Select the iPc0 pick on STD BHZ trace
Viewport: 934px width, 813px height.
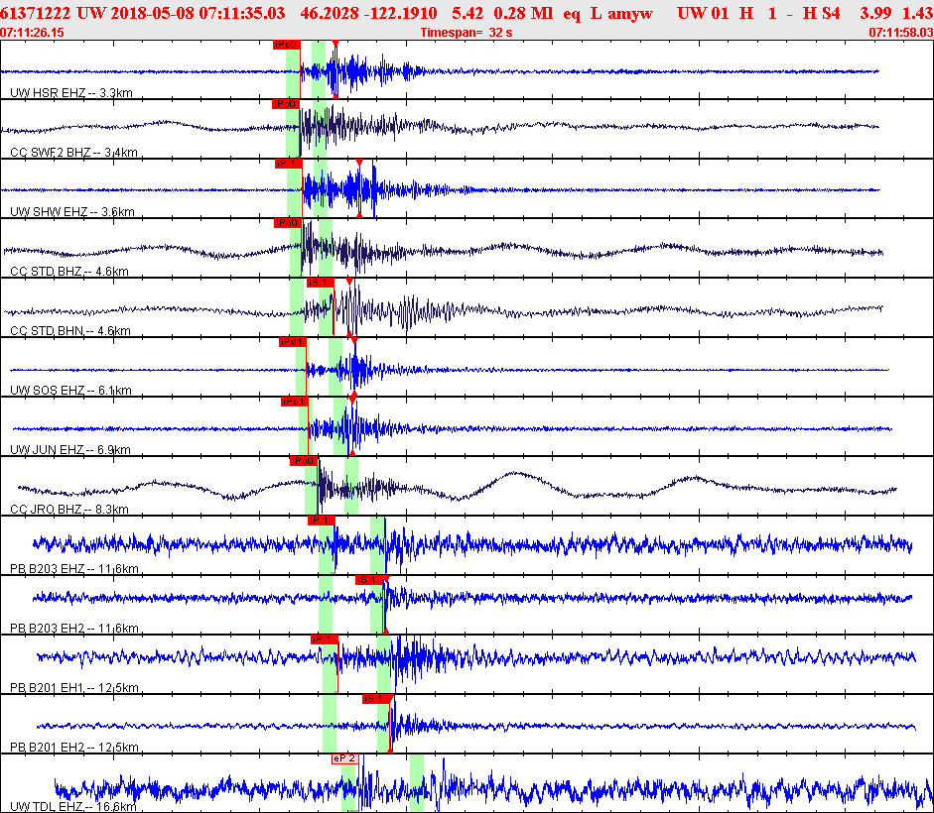coord(288,223)
